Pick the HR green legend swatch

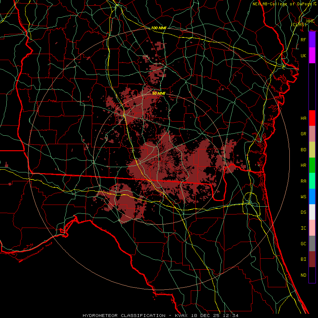[x=312, y=165]
